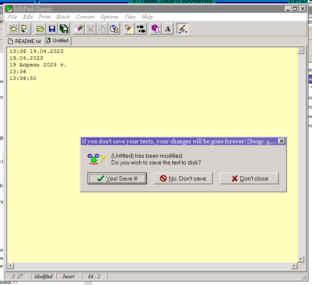Minimize the EditPad Classic window

(x=288, y=9)
